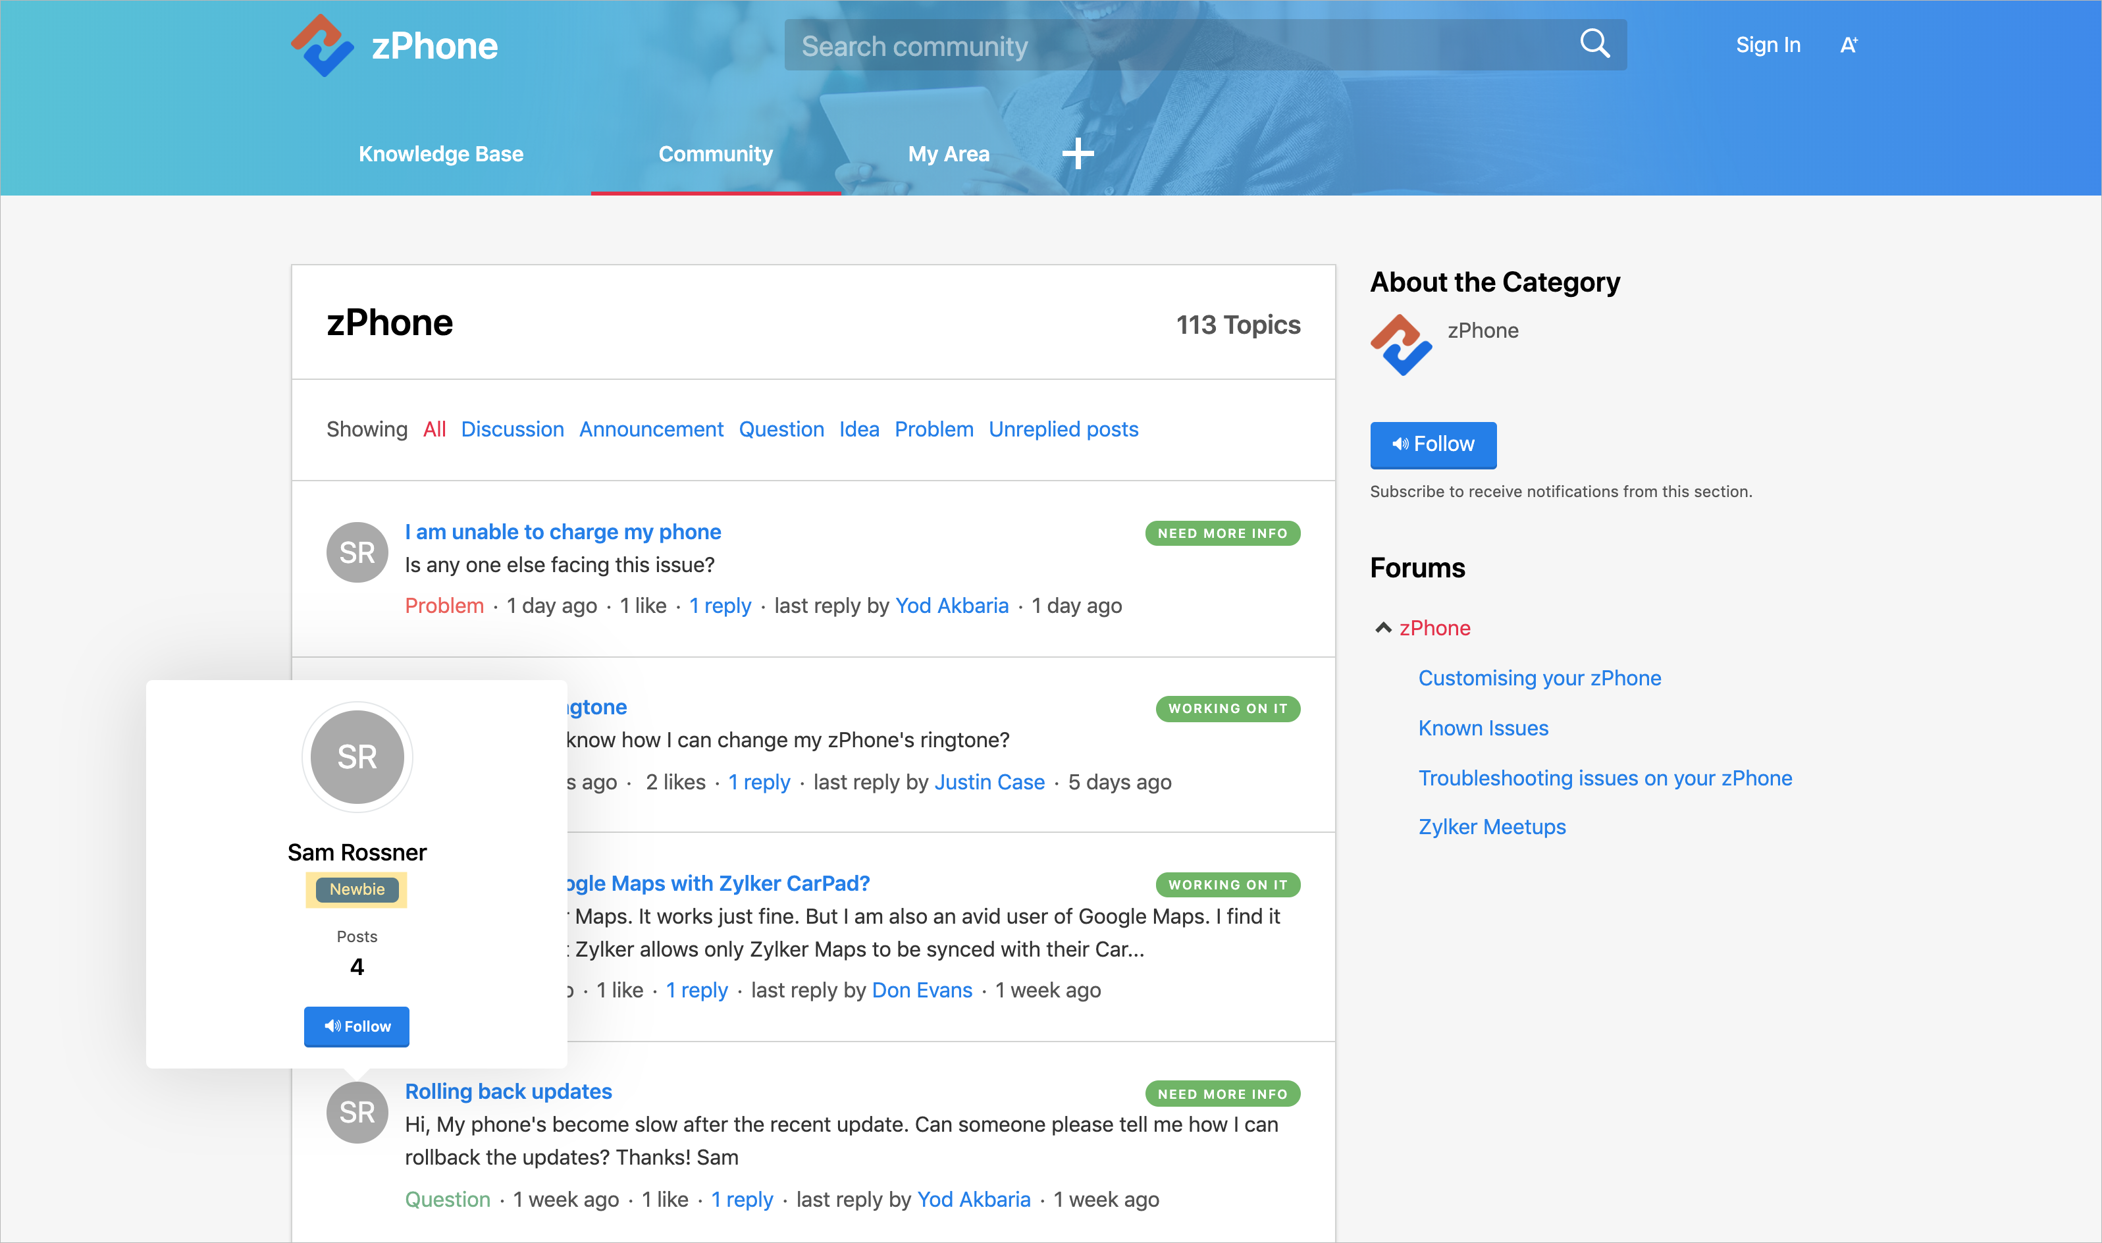2102x1243 pixels.
Task: Switch to the My Area tab
Action: pyautogui.click(x=948, y=154)
